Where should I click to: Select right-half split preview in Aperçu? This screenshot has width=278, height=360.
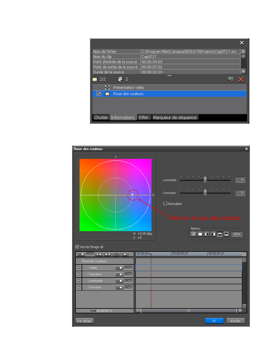[207, 234]
